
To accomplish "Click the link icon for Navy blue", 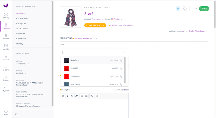I will coord(121,60).
